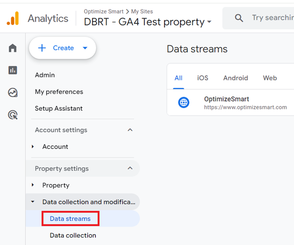Viewport: 294px width, 245px height.
Task: Open the Advertising cursor-target icon
Action: point(13,115)
